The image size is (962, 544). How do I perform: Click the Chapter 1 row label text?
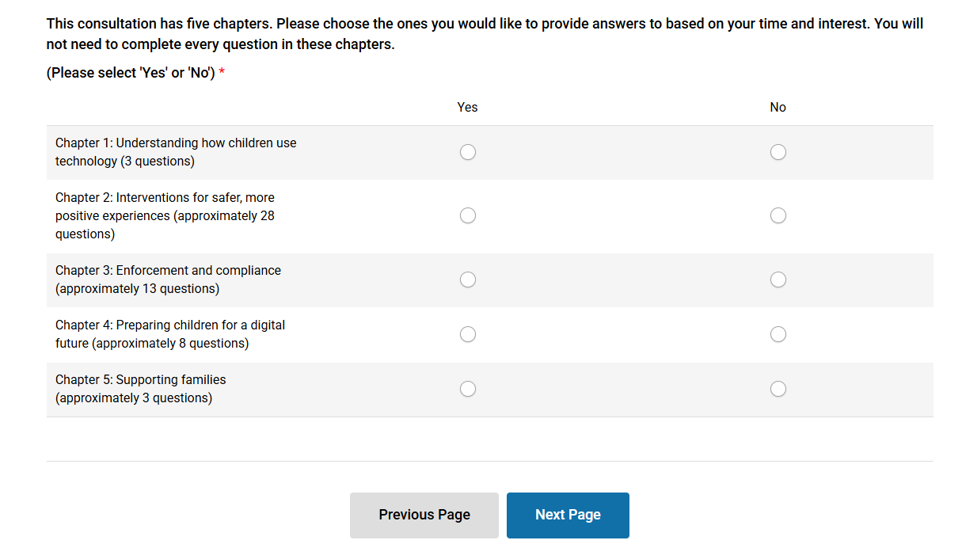(176, 151)
